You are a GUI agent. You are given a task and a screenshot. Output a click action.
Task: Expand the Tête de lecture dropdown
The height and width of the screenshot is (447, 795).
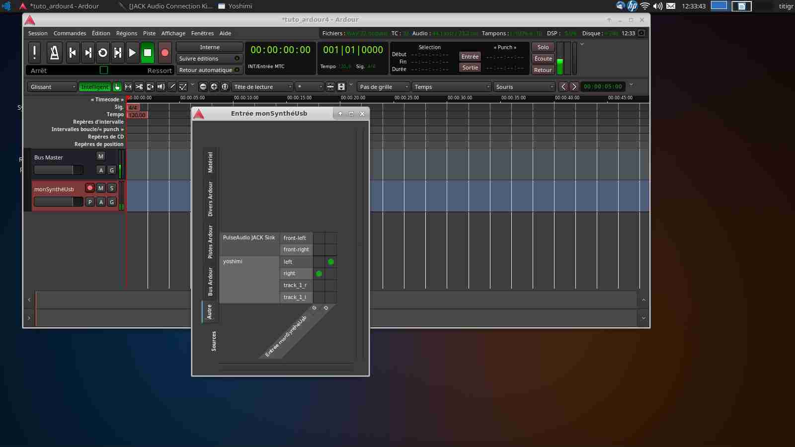tap(262, 87)
